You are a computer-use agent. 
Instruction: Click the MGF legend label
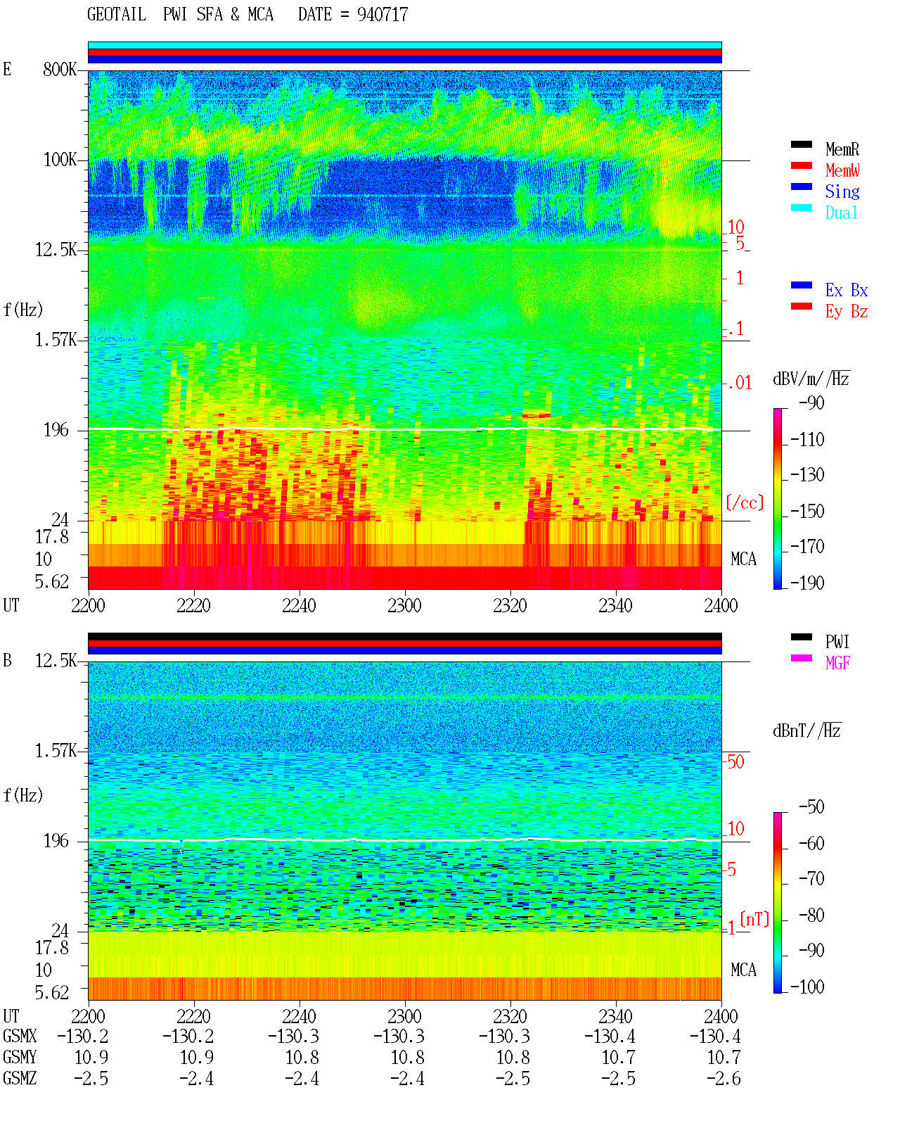pos(838,663)
